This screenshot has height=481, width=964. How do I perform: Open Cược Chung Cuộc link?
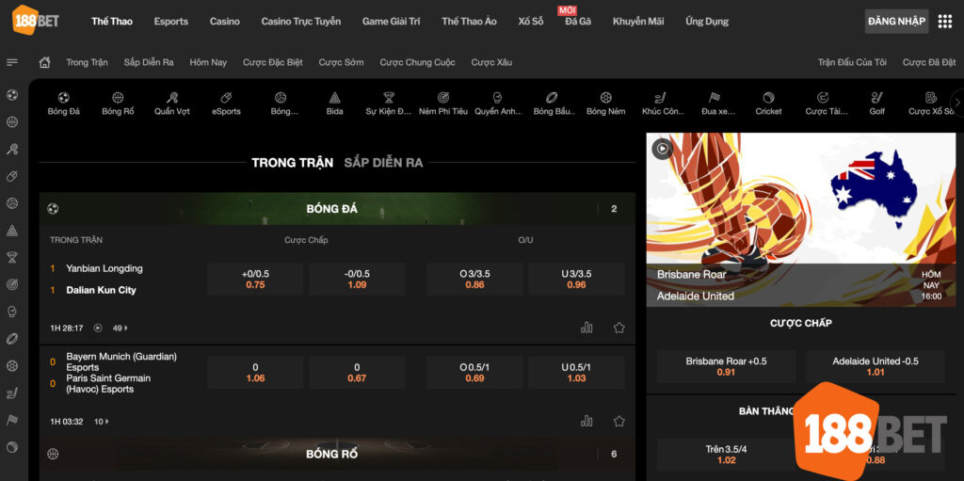pos(417,62)
